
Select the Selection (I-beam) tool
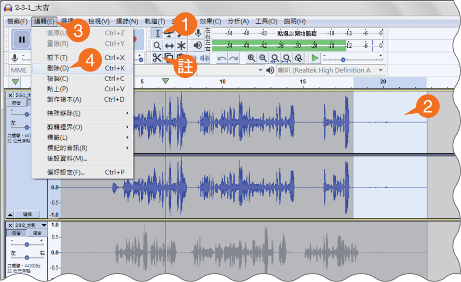coord(158,33)
